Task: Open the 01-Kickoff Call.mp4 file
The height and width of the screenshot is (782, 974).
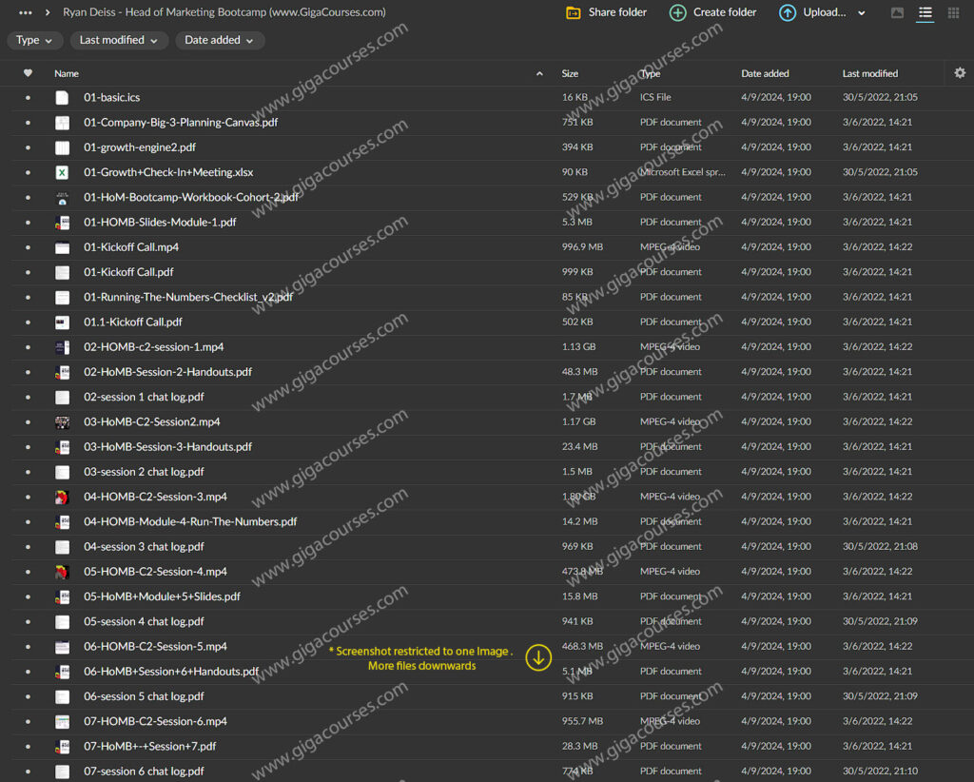Action: [131, 247]
